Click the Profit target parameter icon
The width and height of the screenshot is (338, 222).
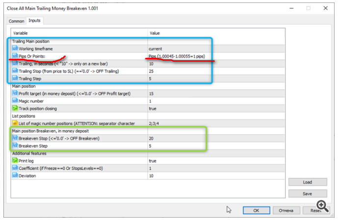pos(15,94)
